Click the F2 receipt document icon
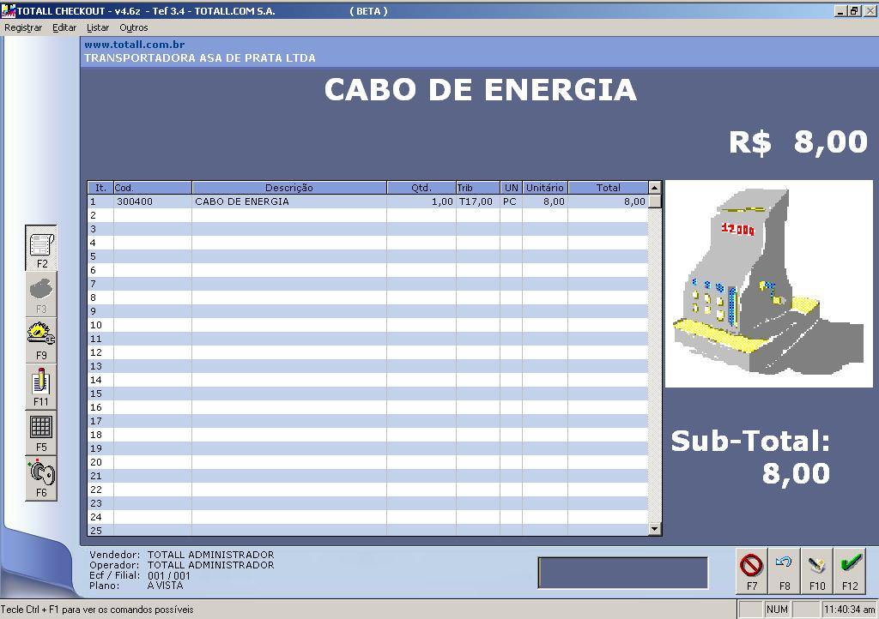The width and height of the screenshot is (879, 619). pyautogui.click(x=41, y=249)
